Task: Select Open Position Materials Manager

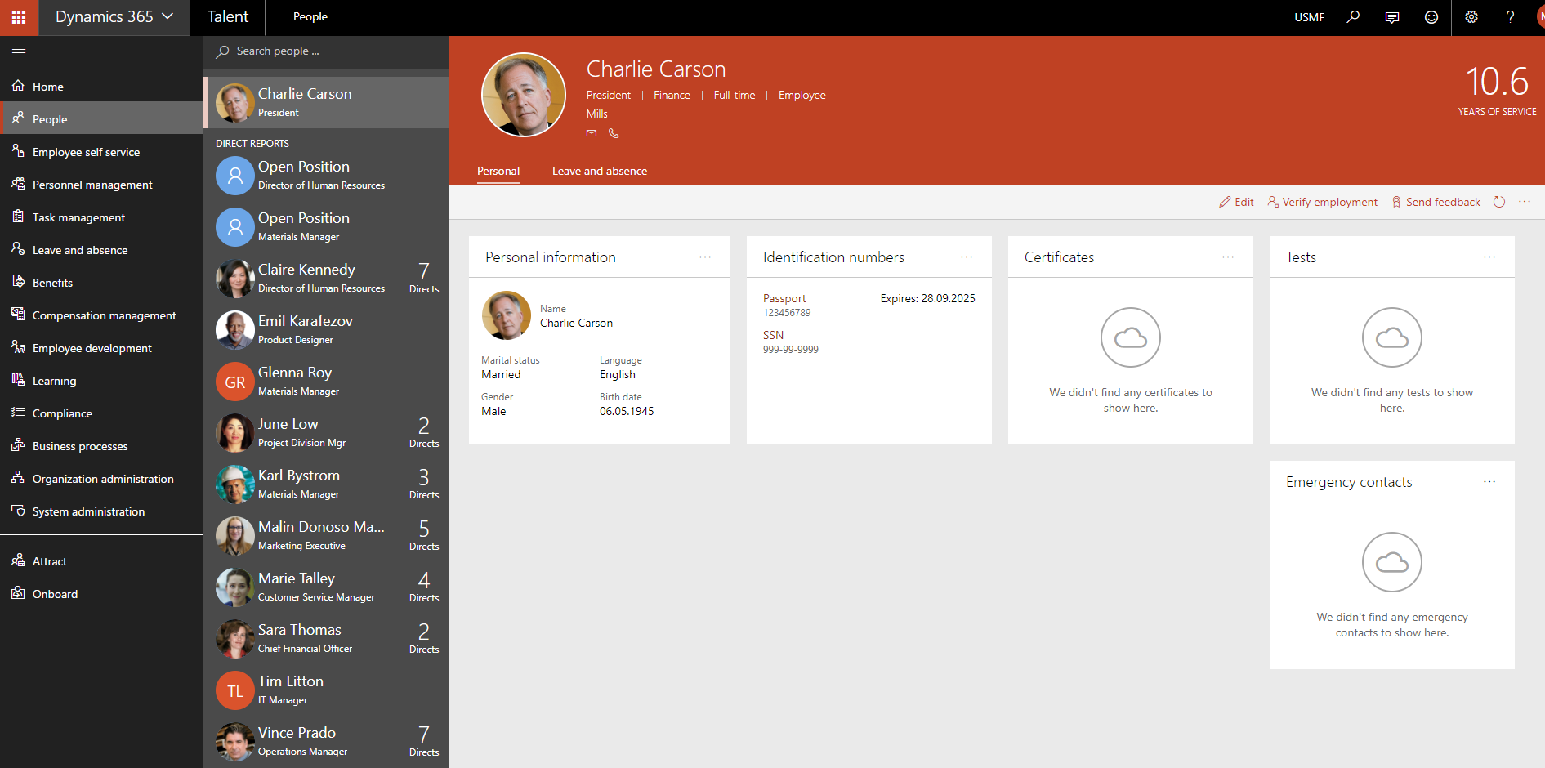Action: pyautogui.click(x=326, y=226)
